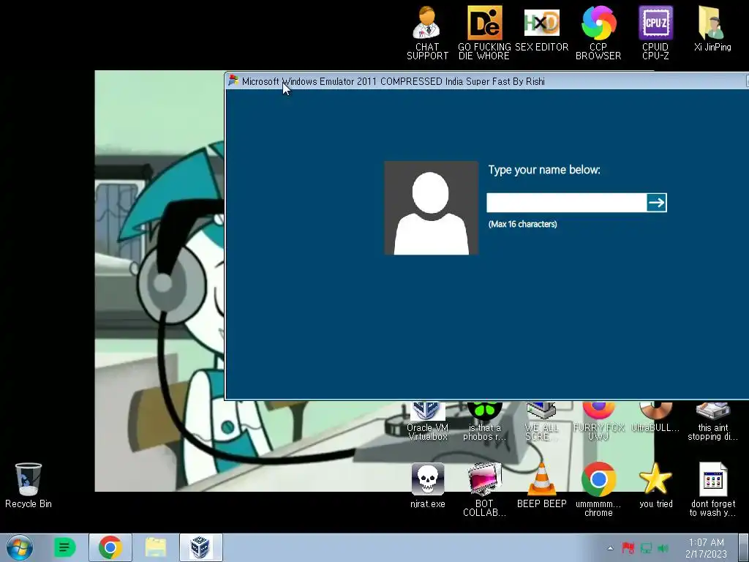Open the volume speaker tray icon
Screen dimensions: 749x562
click(x=663, y=547)
